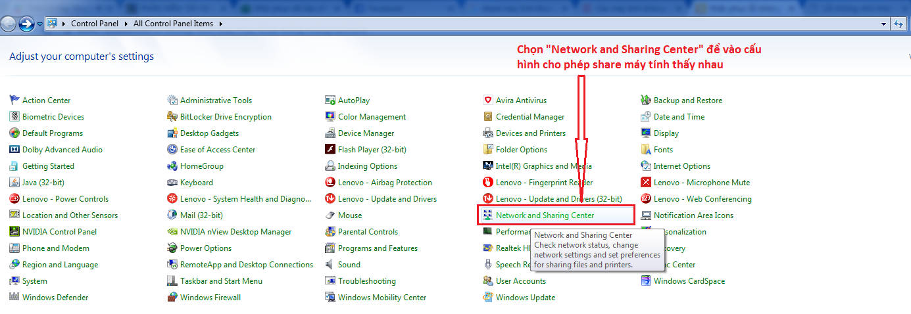Expand the recent pages dropdown beside the Forward button
This screenshot has height=314, width=911.
pos(40,24)
